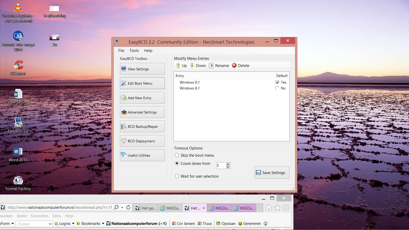
Task: Expand the address bar dropdown arrow
Action: tap(122, 208)
